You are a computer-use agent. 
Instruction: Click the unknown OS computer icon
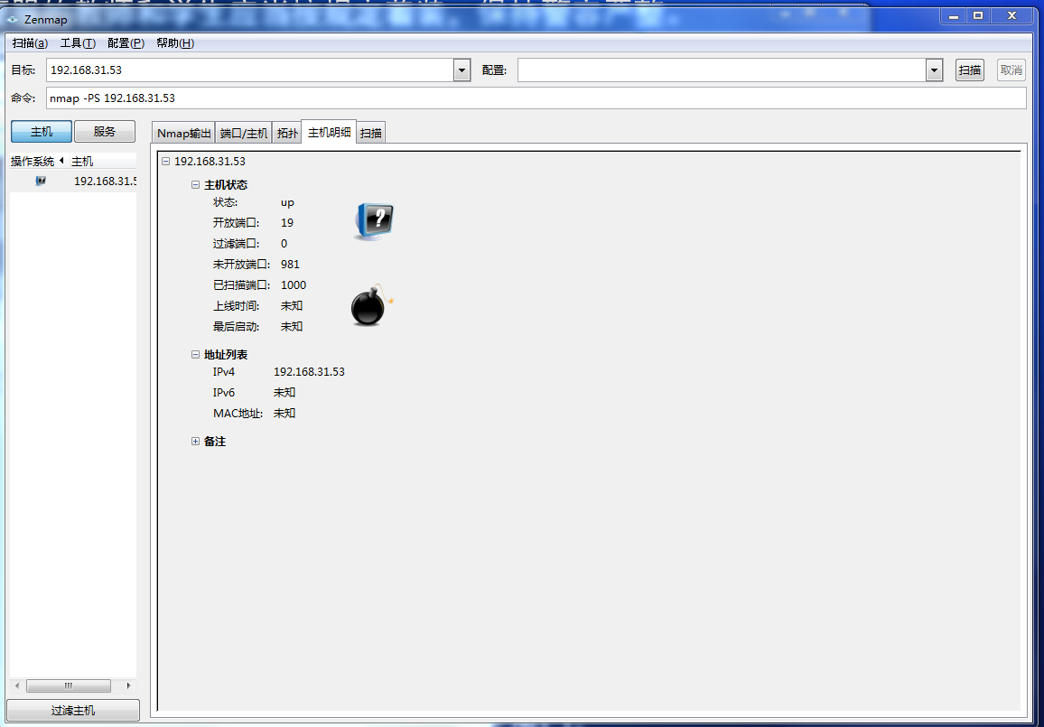pyautogui.click(x=374, y=221)
